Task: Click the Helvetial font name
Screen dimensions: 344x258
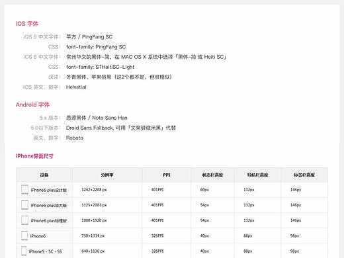Action: [x=76, y=87]
